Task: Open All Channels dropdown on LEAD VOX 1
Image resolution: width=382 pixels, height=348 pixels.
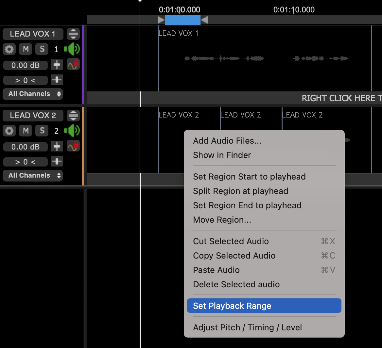Action: (33, 94)
